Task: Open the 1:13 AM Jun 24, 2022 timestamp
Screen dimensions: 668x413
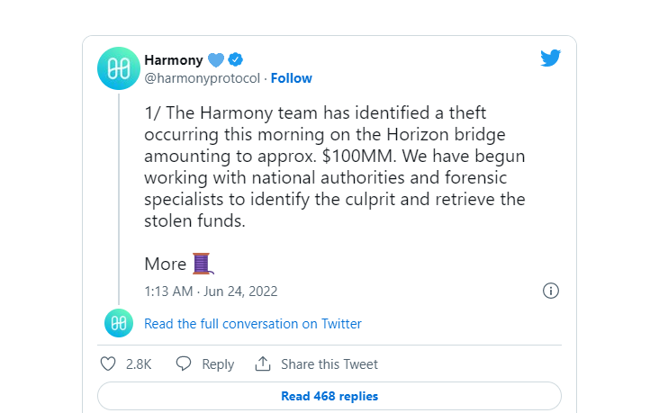Action: (211, 292)
